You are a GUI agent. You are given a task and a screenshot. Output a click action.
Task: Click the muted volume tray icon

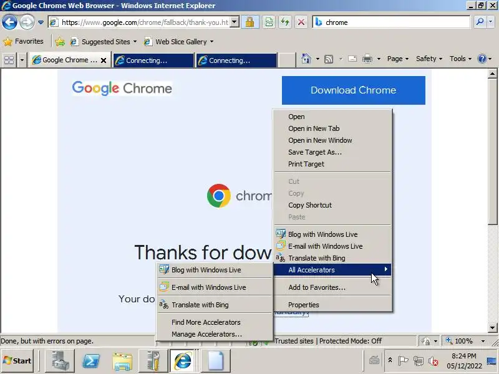click(x=433, y=361)
